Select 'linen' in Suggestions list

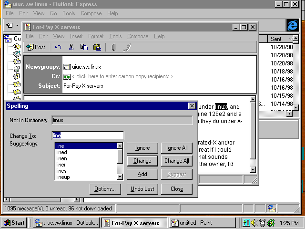pyautogui.click(x=86, y=158)
